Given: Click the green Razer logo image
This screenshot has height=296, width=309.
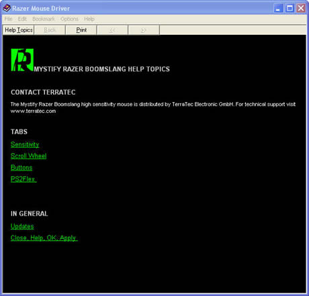Looking at the screenshot, I should (22, 60).
